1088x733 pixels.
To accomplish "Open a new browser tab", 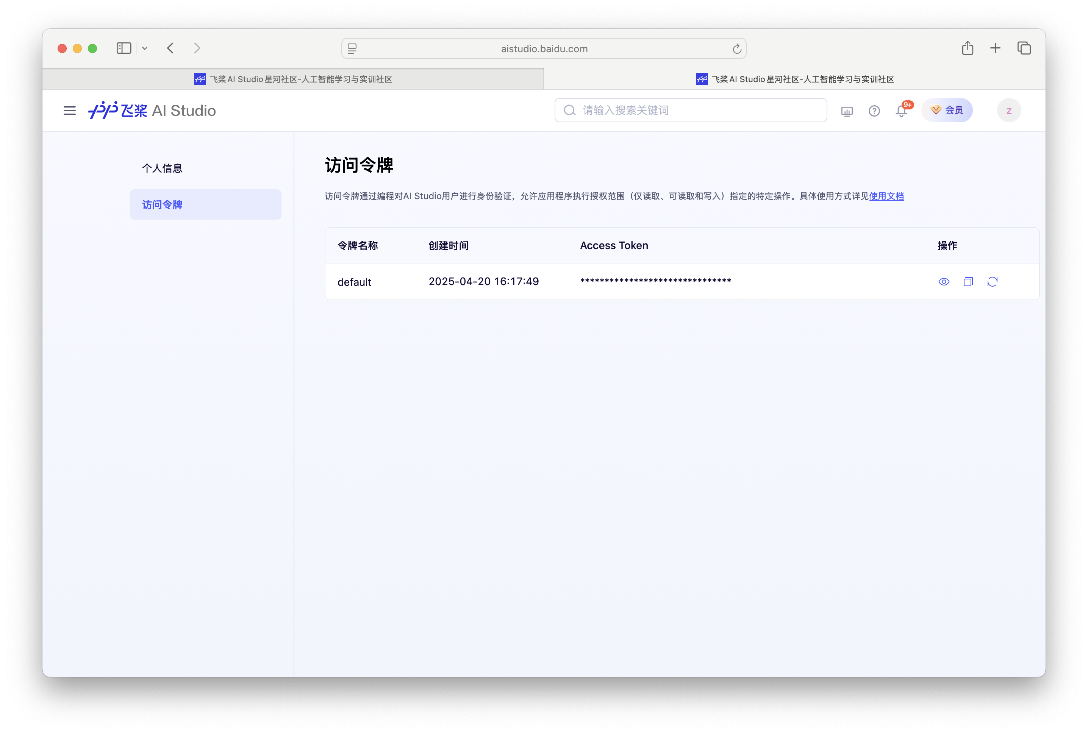I will coord(995,48).
